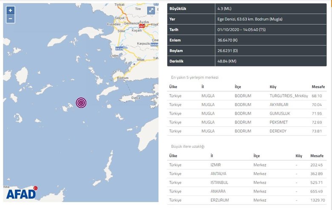Image resolution: width=332 pixels, height=210 pixels.
Task: Click the Büyüklük row label
Action: coord(178,9)
